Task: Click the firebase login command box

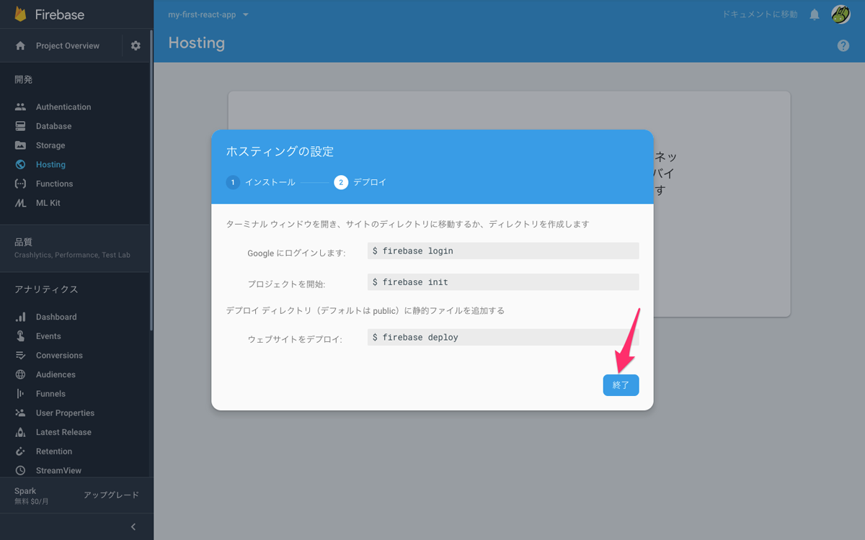Action: pyautogui.click(x=503, y=251)
